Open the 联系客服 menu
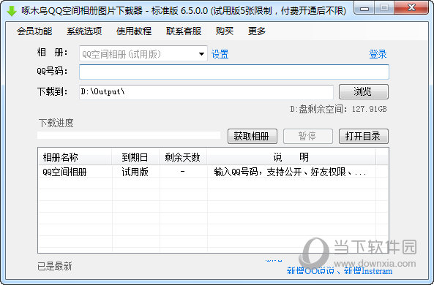This screenshot has width=434, height=285. pos(184,31)
